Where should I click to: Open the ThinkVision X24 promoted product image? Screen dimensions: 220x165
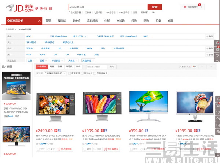pos(16,86)
